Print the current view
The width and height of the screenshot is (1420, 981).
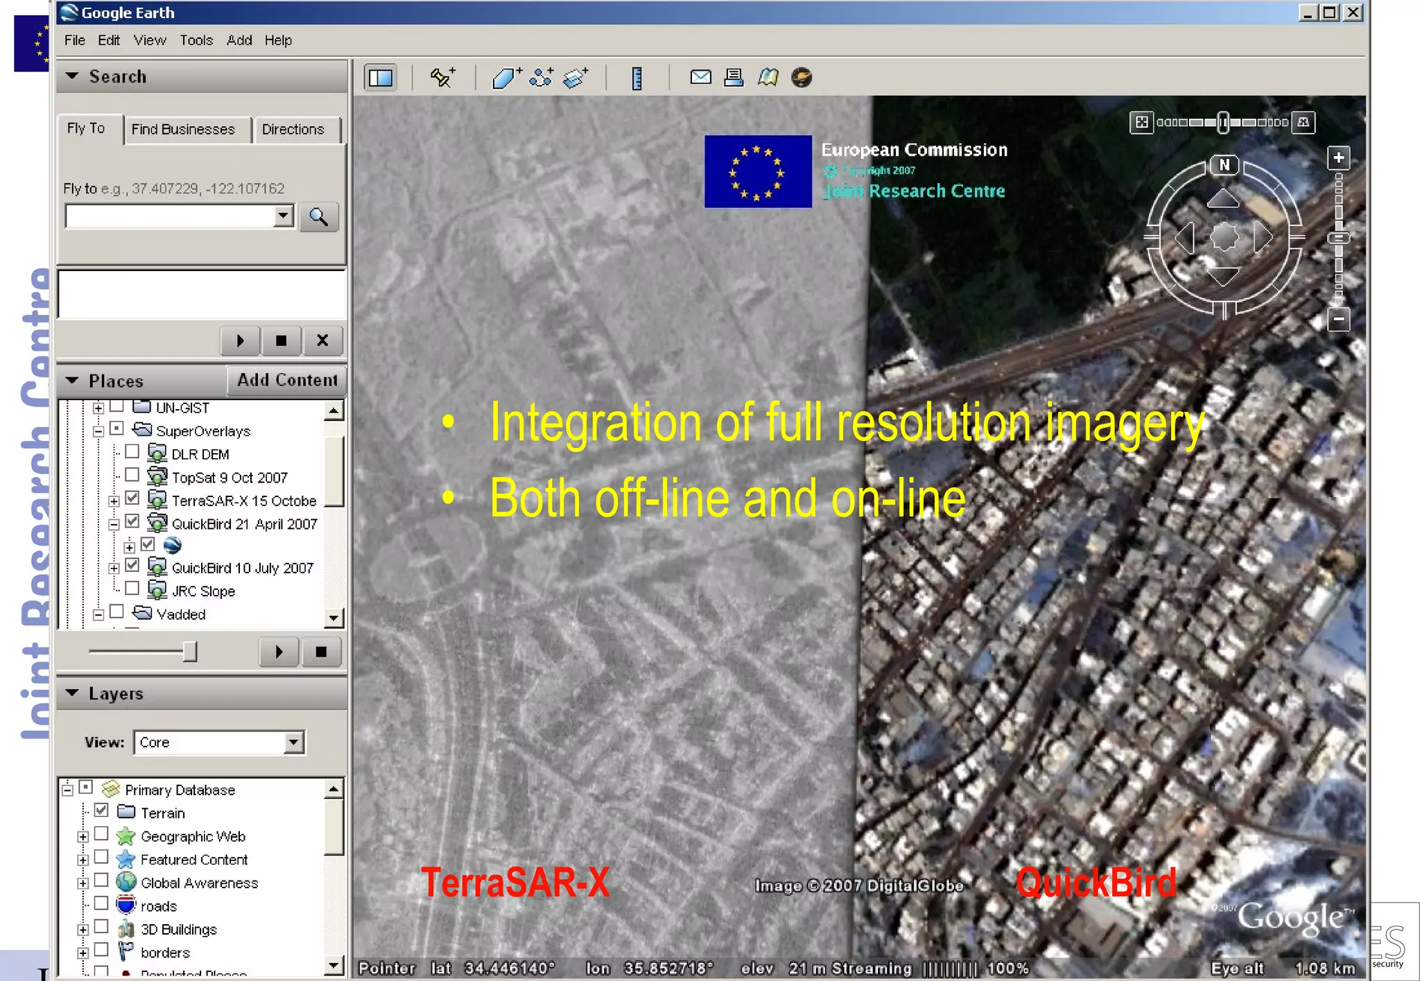click(734, 77)
